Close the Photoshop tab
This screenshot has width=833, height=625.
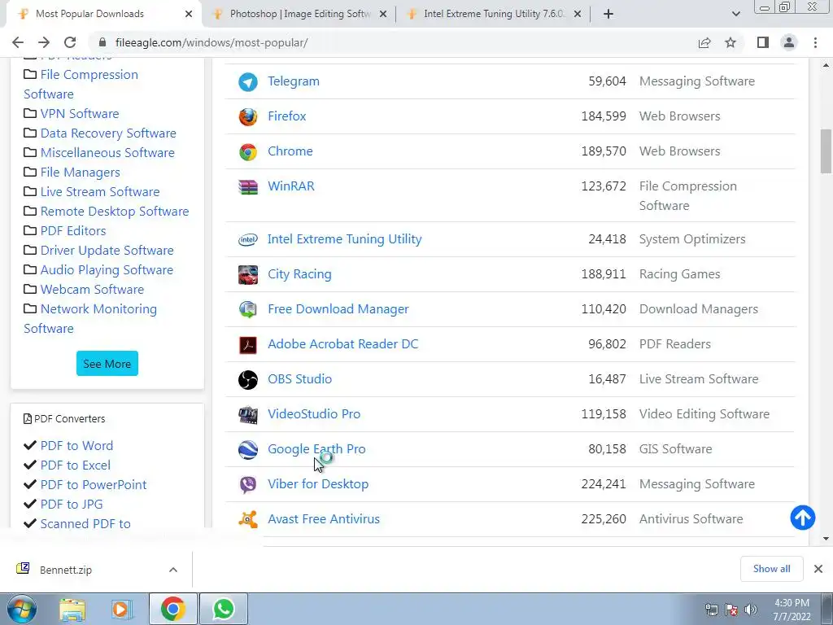tap(383, 15)
